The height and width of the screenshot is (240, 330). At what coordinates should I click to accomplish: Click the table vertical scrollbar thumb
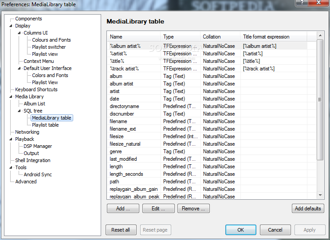[x=320, y=100]
